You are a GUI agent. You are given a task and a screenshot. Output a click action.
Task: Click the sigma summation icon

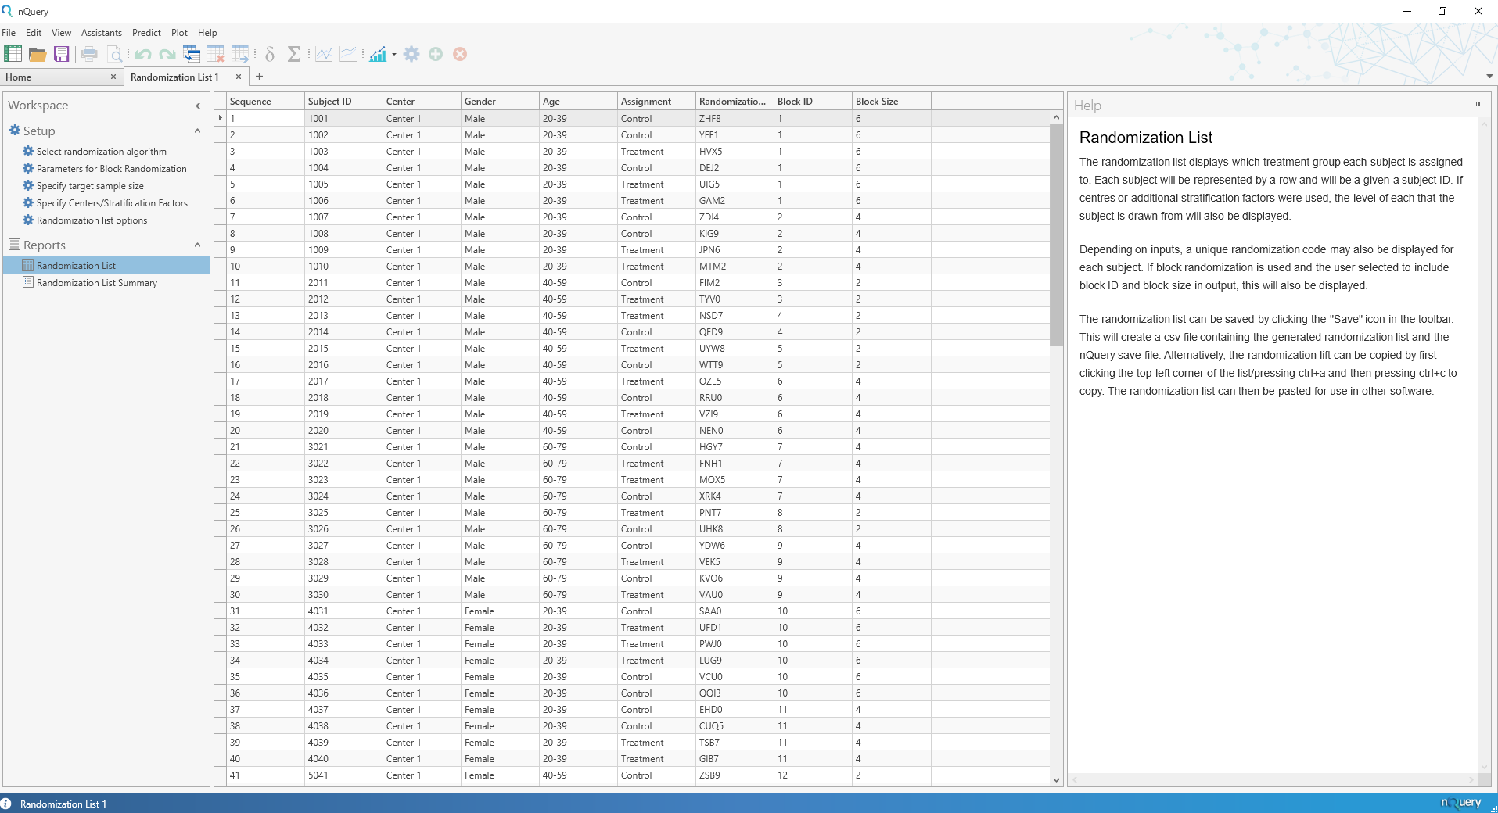pos(294,54)
